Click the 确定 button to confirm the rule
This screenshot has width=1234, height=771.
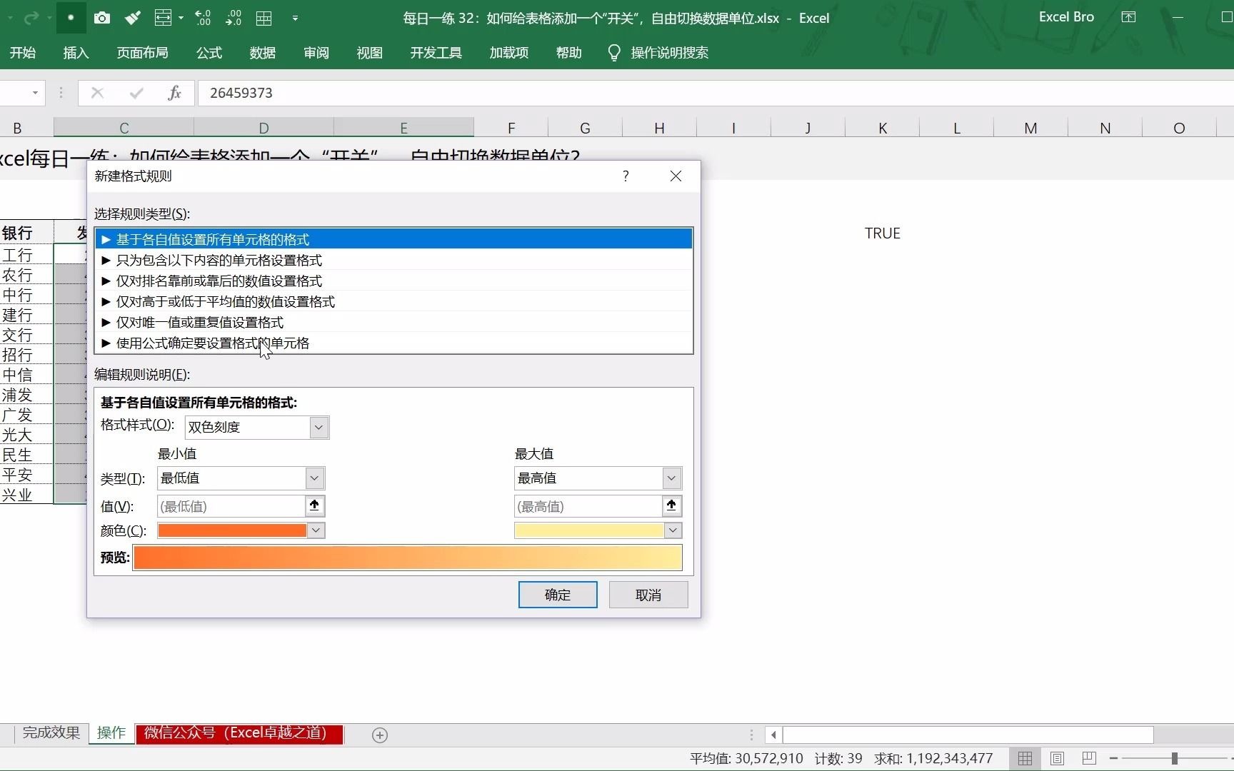(x=557, y=594)
